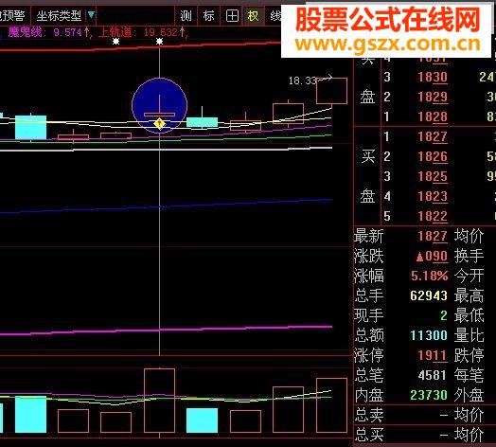Screen dimensions: 496x447
Task: Click the 总手 volume value 62943
Action: click(429, 295)
